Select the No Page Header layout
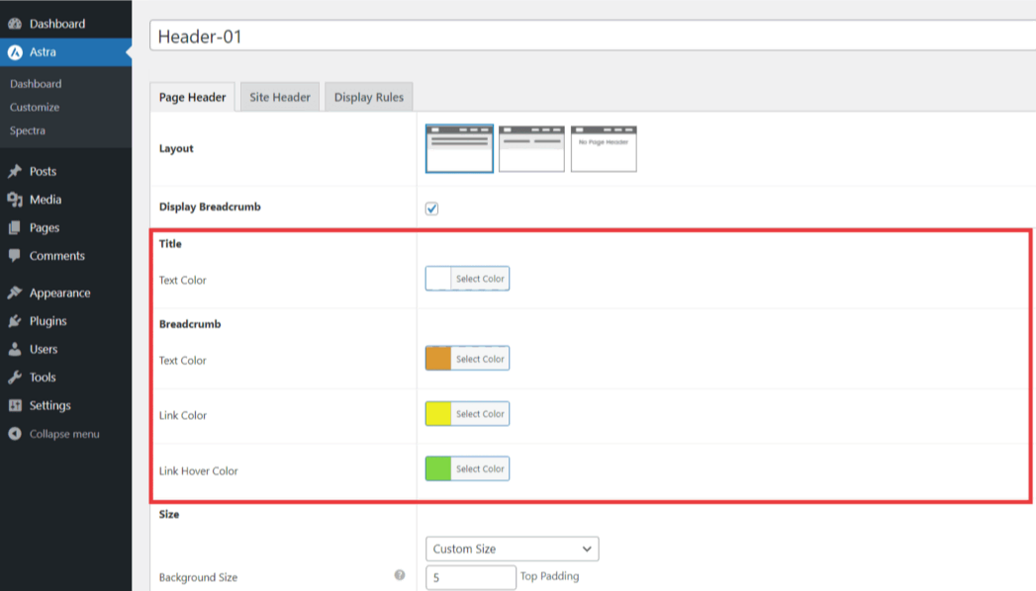Viewport: 1036px width, 591px height. [x=604, y=148]
